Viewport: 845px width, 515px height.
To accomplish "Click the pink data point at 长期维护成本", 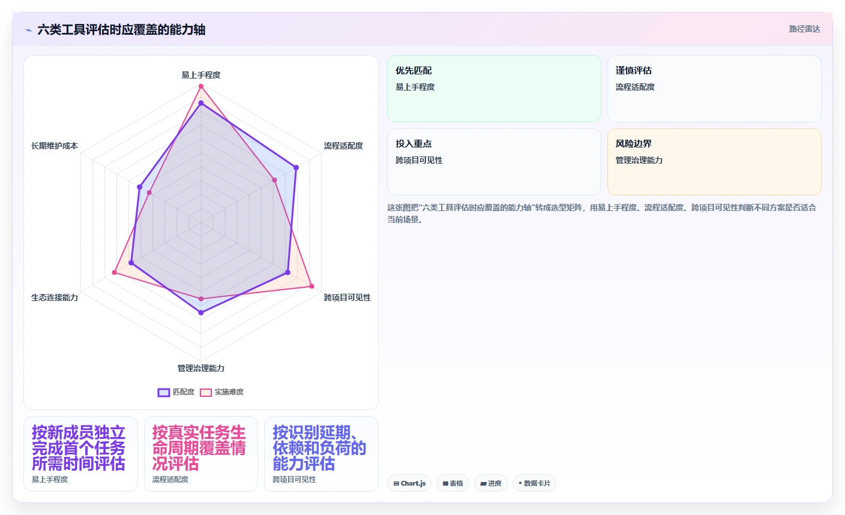I will coord(149,192).
